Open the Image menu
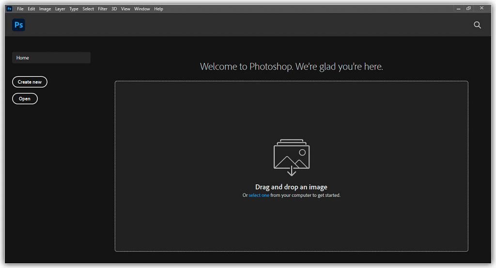This screenshot has height=268, width=496. point(45,9)
